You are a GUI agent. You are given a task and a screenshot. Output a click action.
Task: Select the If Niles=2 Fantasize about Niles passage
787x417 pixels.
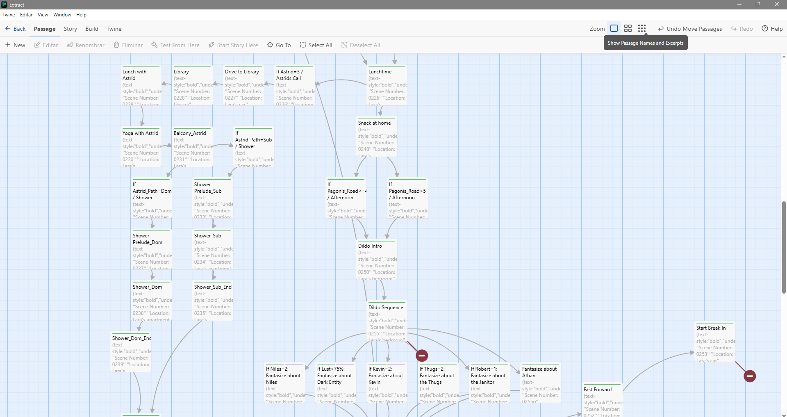284,383
